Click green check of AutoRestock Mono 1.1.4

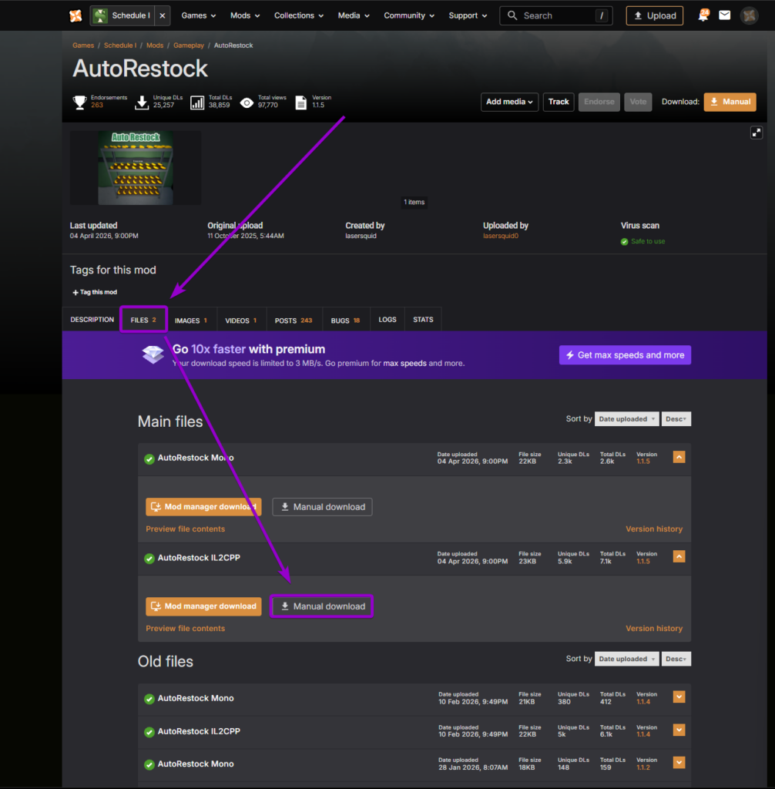pos(149,698)
